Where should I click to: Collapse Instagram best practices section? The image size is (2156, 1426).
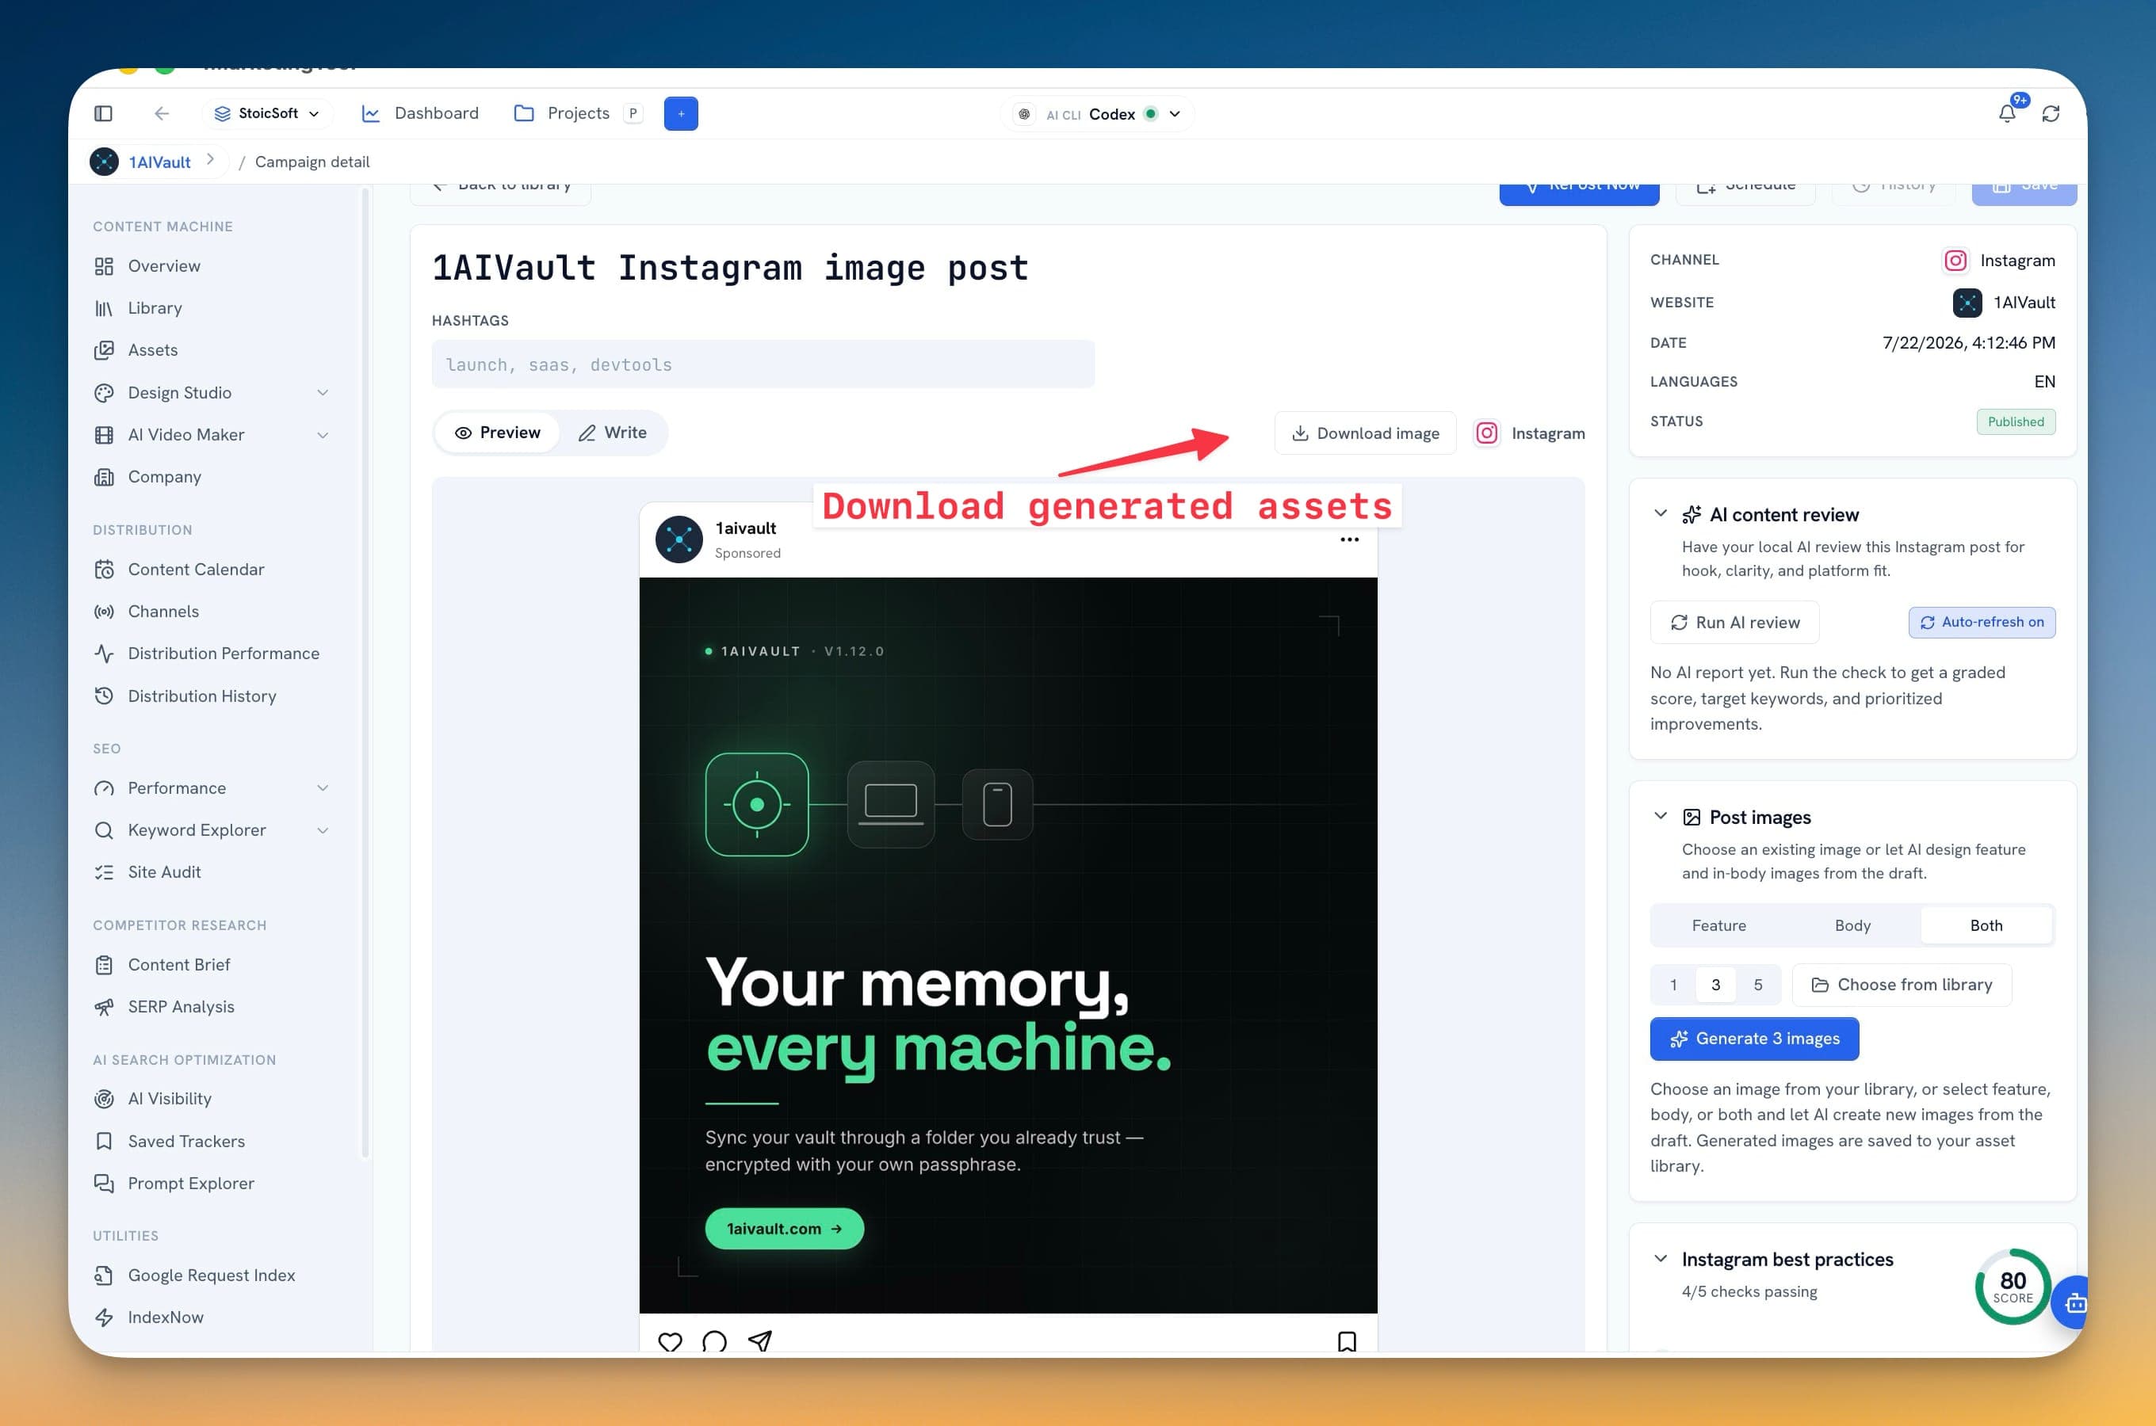click(1661, 1259)
